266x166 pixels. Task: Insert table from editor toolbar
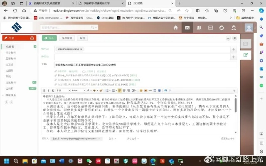(155, 90)
